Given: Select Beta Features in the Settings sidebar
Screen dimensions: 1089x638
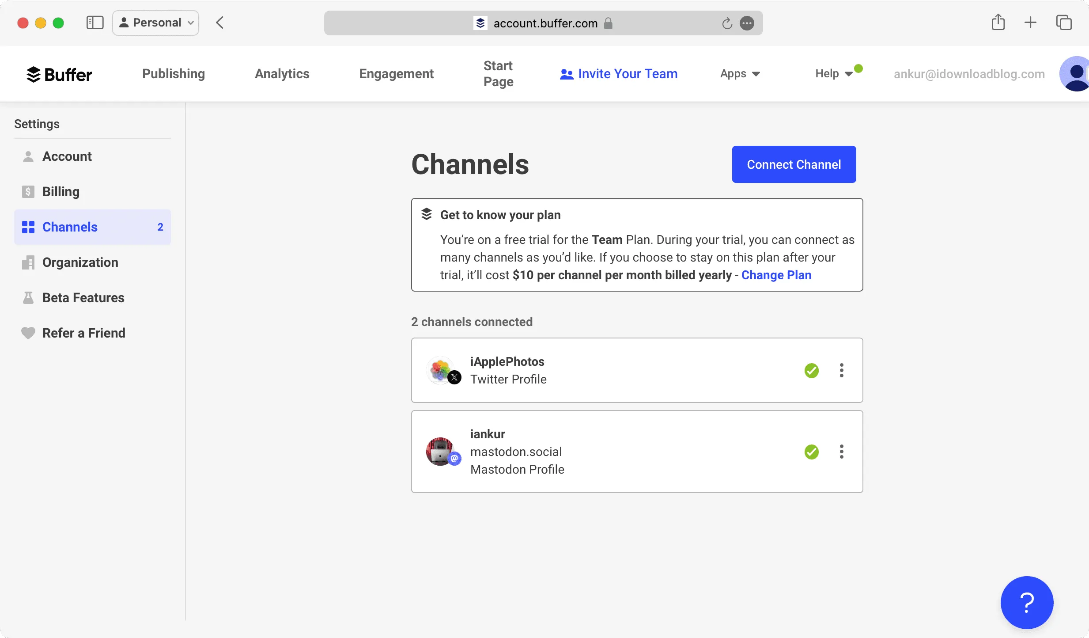Looking at the screenshot, I should tap(92, 298).
